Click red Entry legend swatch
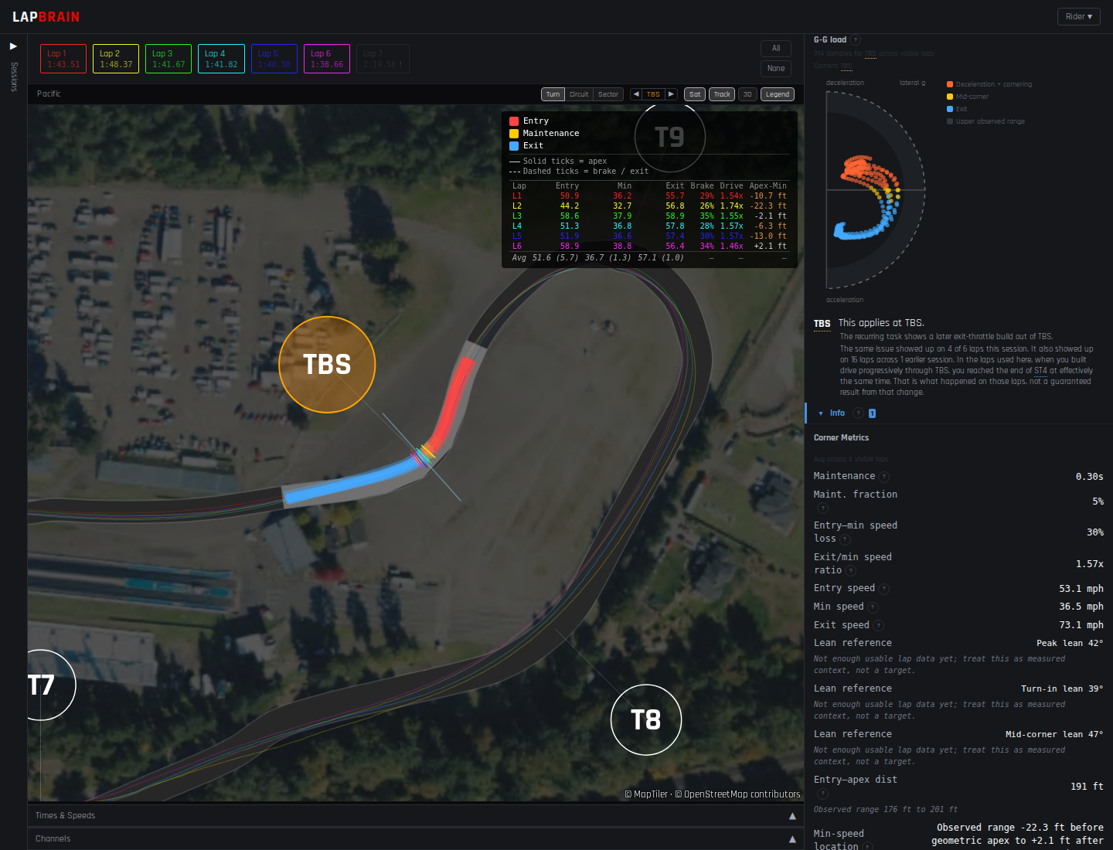The width and height of the screenshot is (1113, 850). [x=514, y=121]
